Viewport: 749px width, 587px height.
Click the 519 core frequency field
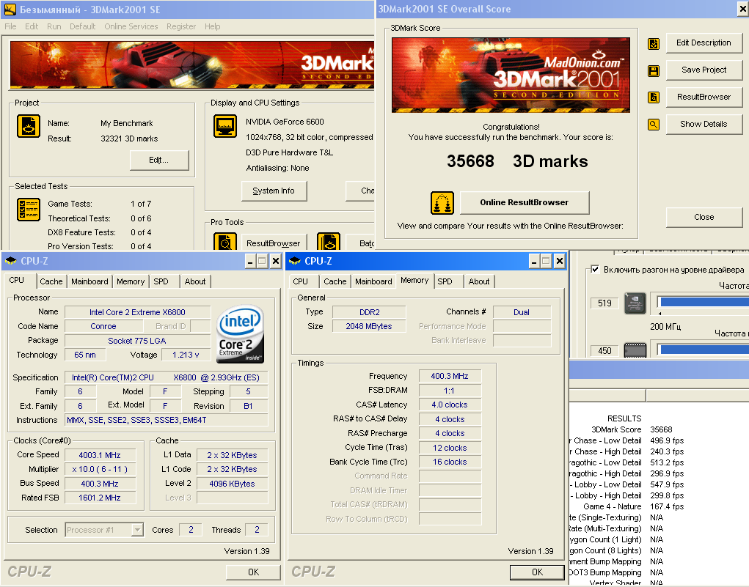[604, 303]
